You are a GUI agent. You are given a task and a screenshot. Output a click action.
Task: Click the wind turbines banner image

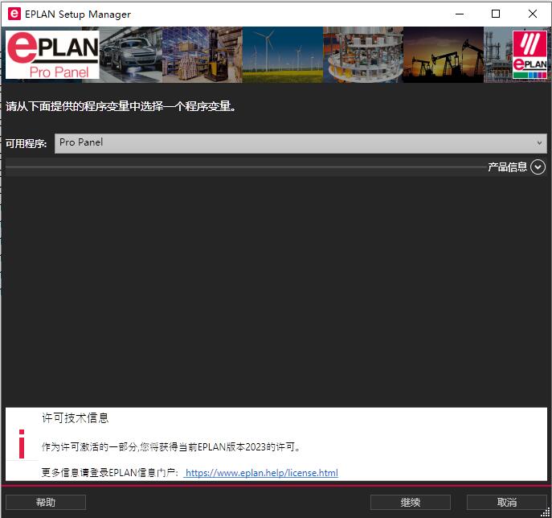(283, 55)
